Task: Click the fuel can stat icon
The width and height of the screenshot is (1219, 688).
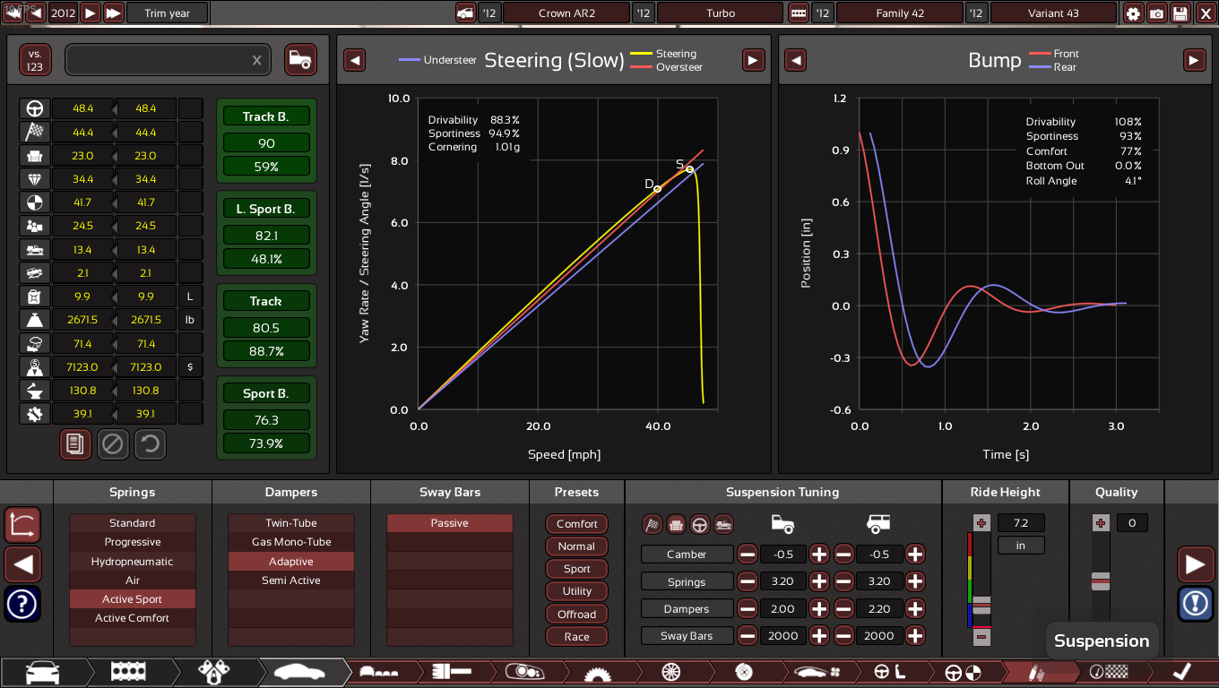Action: coord(35,297)
